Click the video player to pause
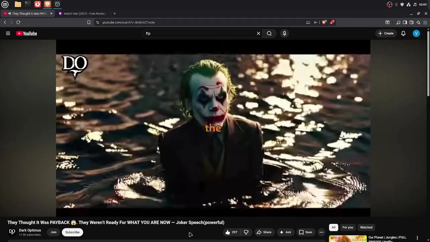Image resolution: width=430 pixels, height=242 pixels. [x=213, y=128]
